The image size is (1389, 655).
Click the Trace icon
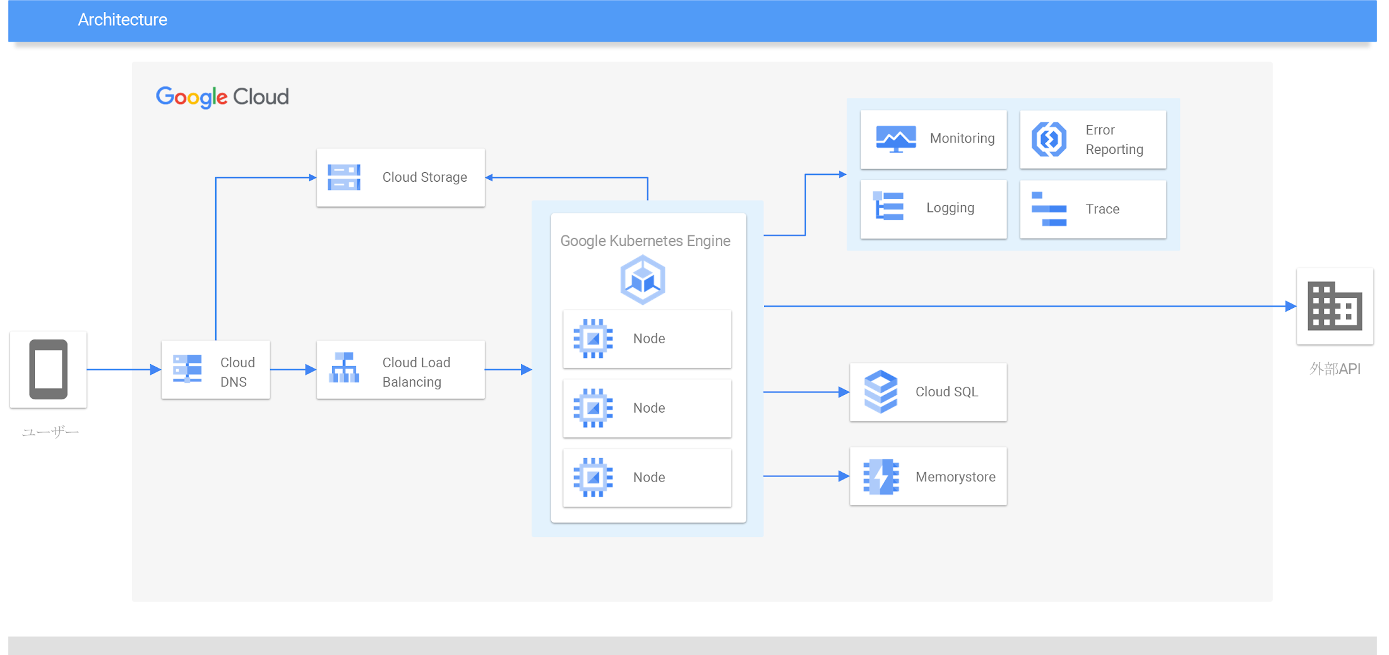click(x=1049, y=209)
